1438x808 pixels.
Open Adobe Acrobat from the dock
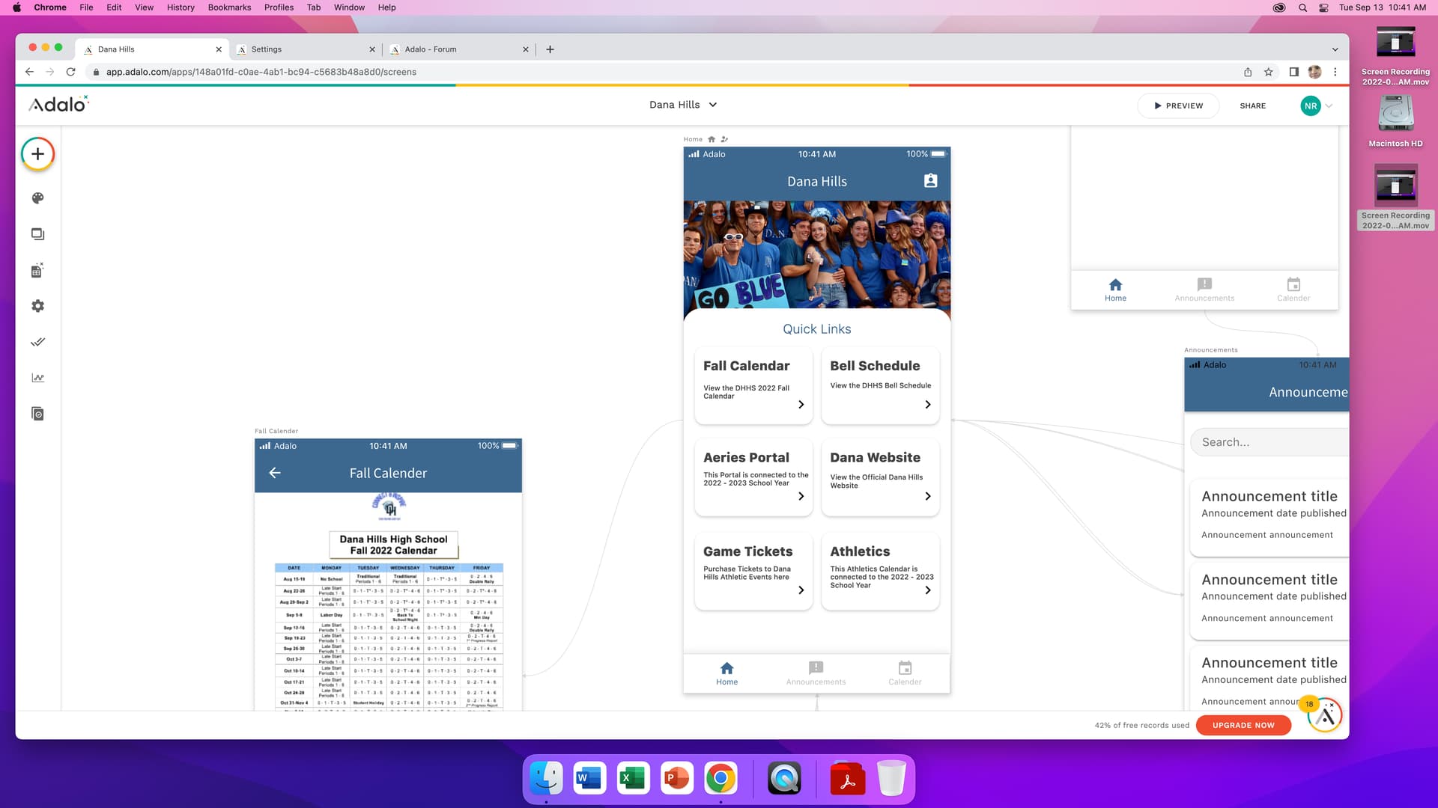[x=848, y=780]
